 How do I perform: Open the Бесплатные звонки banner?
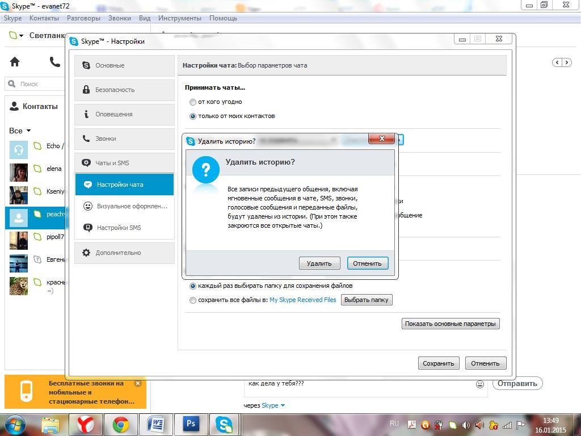(75, 392)
